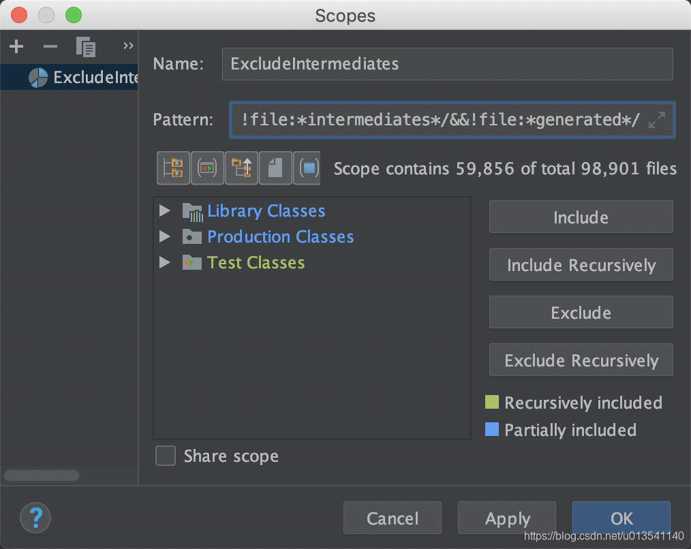Image resolution: width=691 pixels, height=549 pixels.
Task: Select the ExcludeIntermediates scope in list
Action: (x=82, y=78)
